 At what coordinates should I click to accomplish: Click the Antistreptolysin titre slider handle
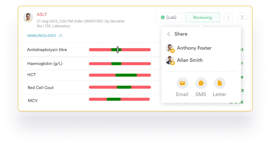118,50
